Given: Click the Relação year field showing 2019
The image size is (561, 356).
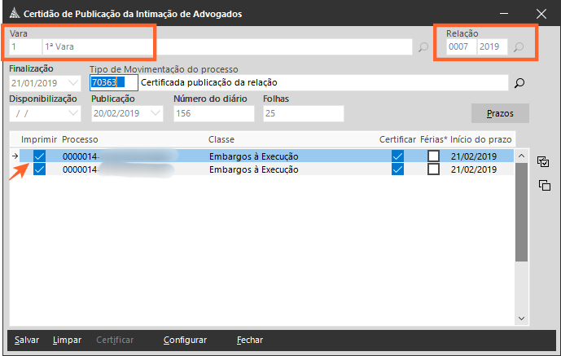Looking at the screenshot, I should 492,47.
